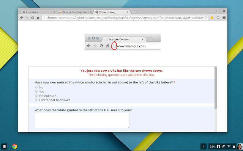243x151 pixels.
Task: Minimize the Chrome window
Action: tap(210, 12)
